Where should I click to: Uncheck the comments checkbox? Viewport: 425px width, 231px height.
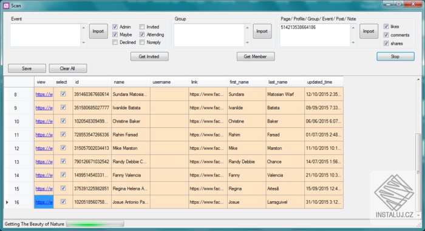[386, 35]
